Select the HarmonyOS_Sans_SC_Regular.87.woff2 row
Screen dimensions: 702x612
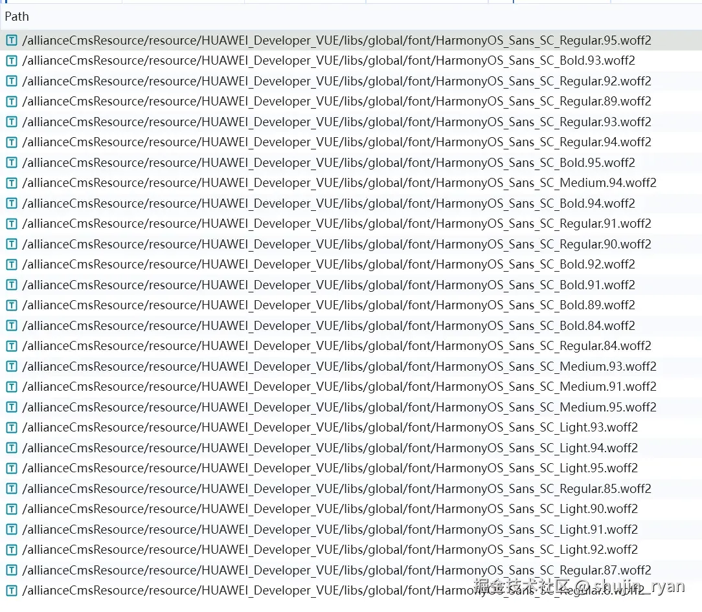351,570
